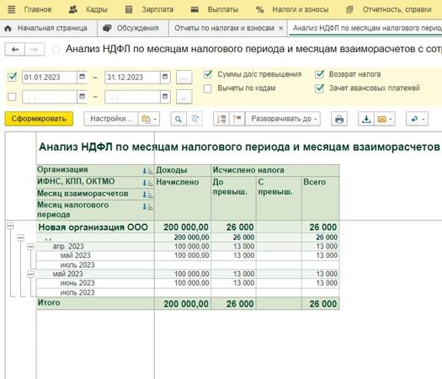The image size is (442, 379).
Task: Click the find-next icon beside search
Action: pos(194,119)
